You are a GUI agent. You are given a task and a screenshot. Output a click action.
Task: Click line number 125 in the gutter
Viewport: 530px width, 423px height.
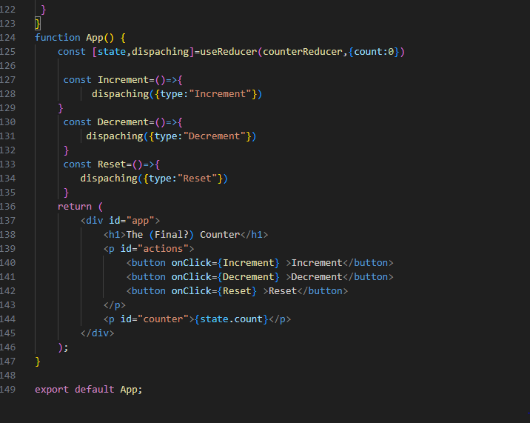pos(7,52)
